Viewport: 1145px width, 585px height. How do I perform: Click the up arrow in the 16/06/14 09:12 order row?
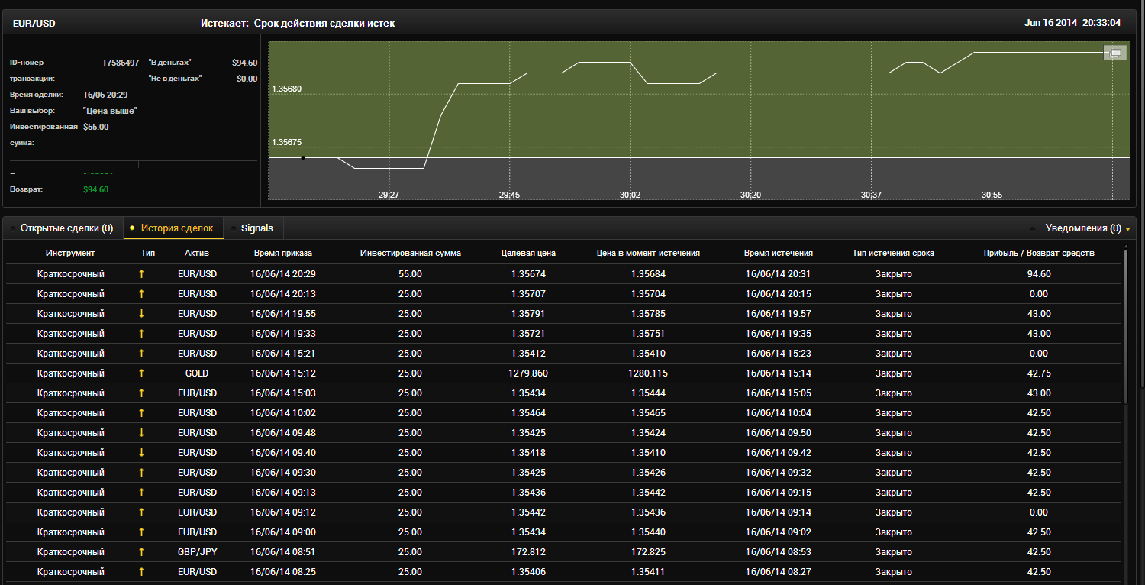point(141,512)
